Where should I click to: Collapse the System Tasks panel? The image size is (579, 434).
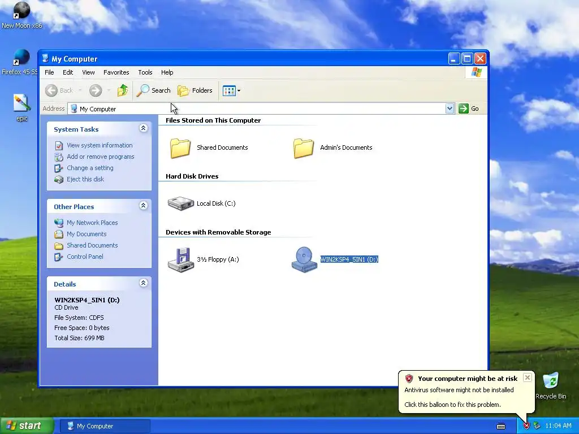pos(143,128)
